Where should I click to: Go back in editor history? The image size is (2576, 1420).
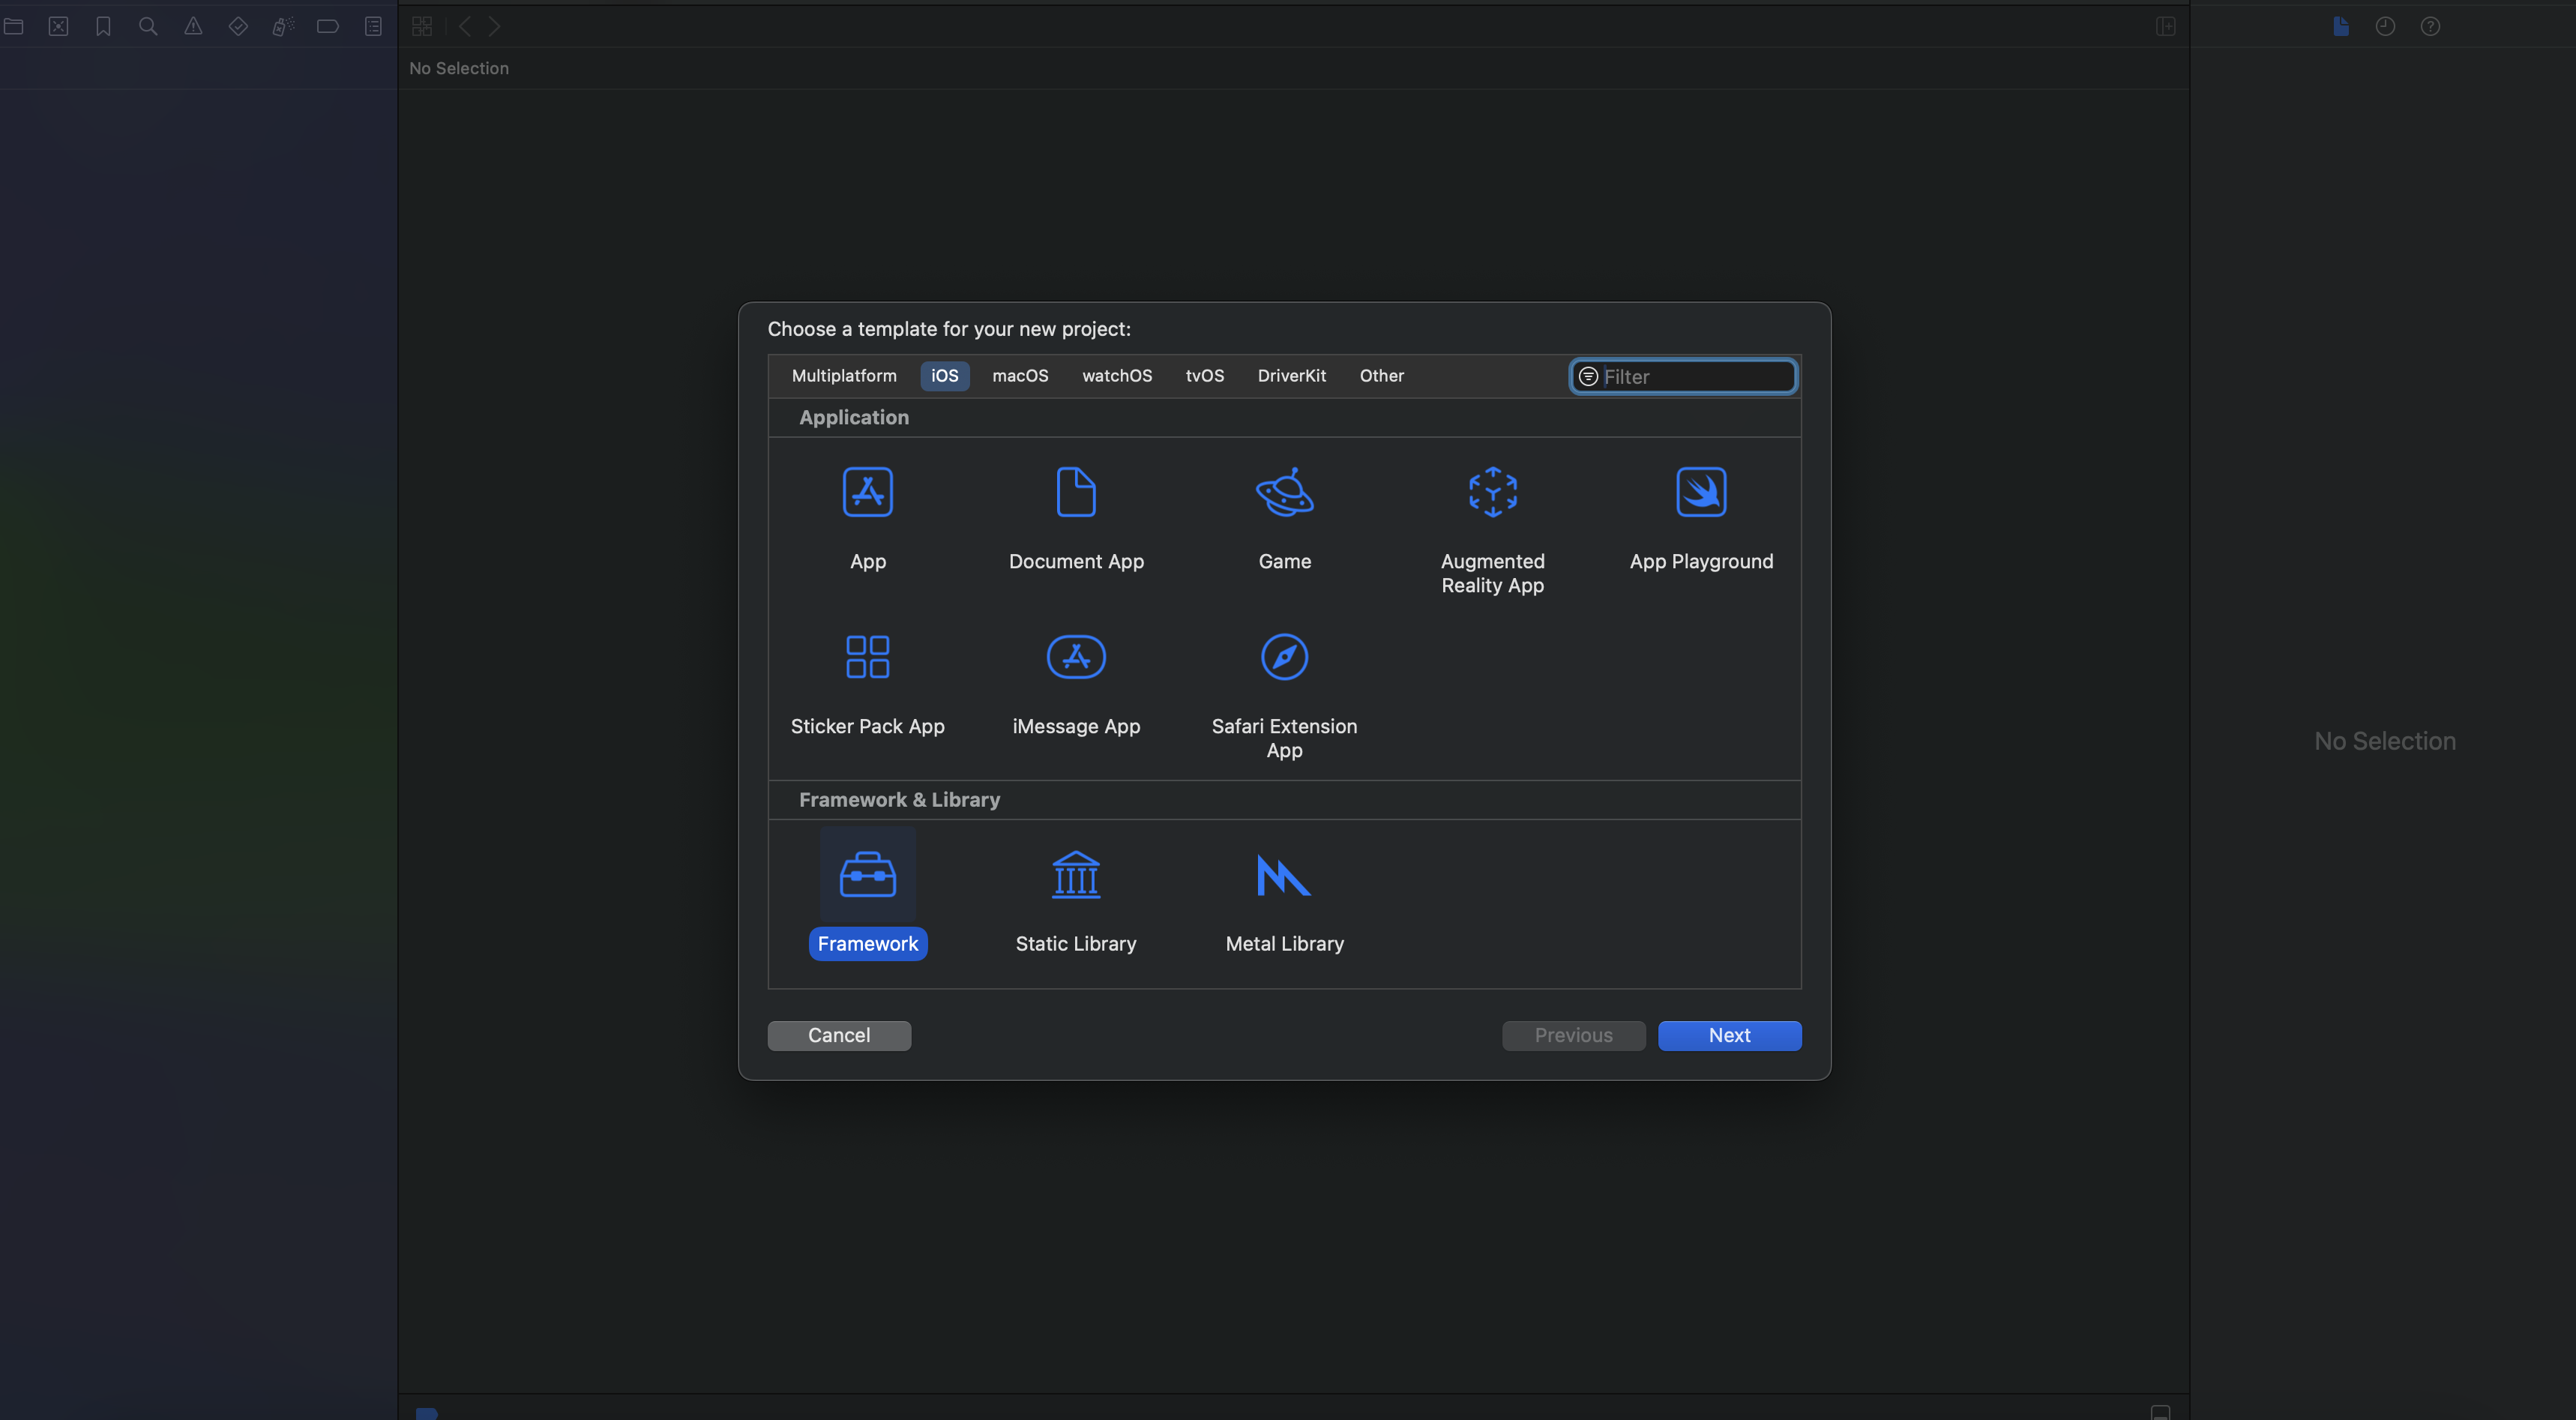[x=465, y=27]
